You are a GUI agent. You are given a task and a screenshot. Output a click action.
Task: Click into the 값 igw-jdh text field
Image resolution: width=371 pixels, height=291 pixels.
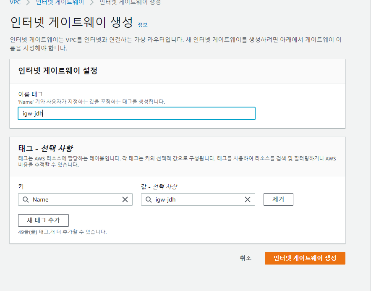(x=198, y=199)
